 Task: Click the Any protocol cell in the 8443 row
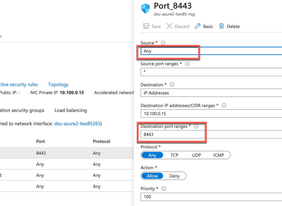click(97, 153)
